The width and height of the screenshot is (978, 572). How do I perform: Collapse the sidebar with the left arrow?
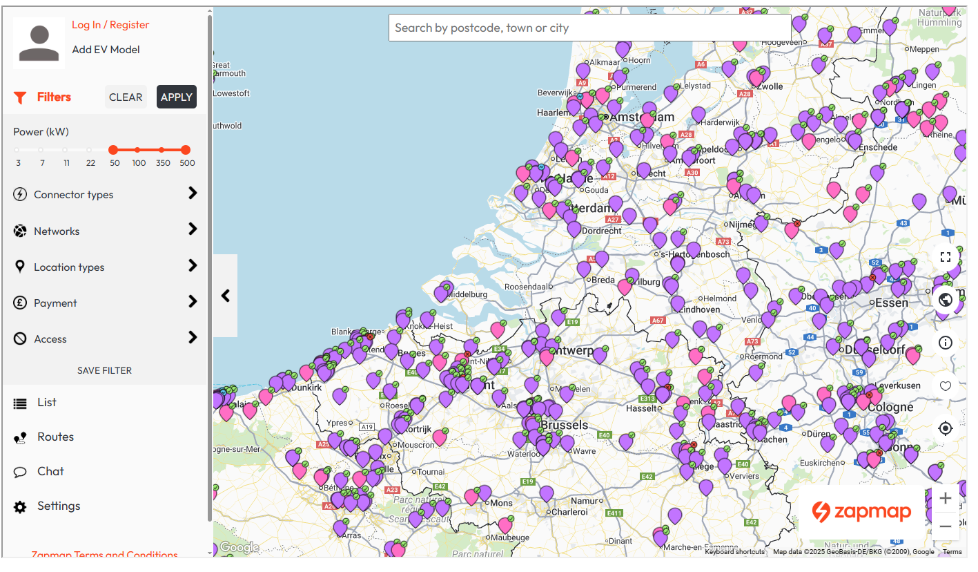point(225,296)
